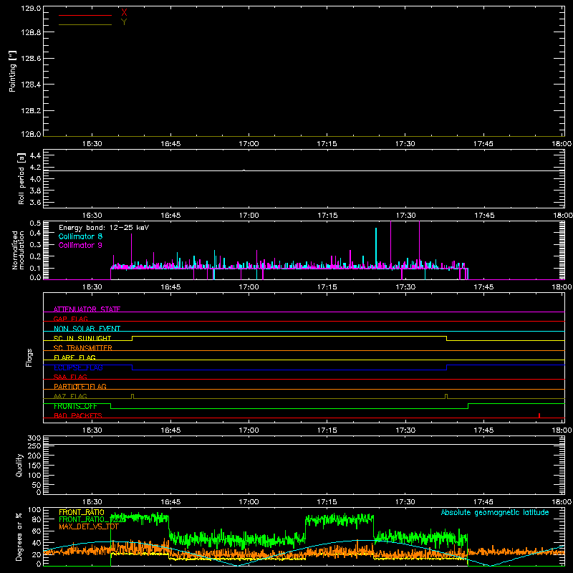Click the Roll period axis title
This screenshot has height=573, width=573.
pos(21,178)
